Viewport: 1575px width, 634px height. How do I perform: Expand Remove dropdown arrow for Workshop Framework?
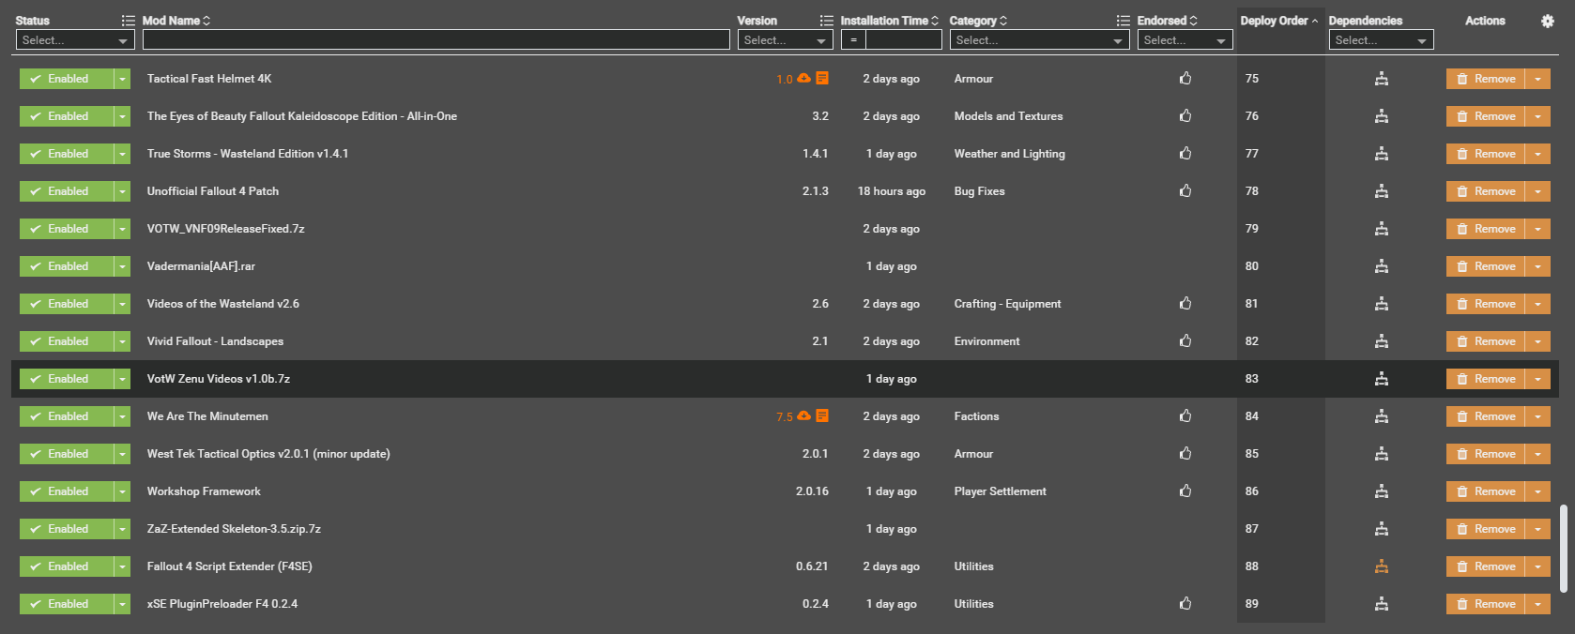[1537, 491]
